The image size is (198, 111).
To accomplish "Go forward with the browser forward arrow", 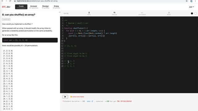I will [6, 1].
